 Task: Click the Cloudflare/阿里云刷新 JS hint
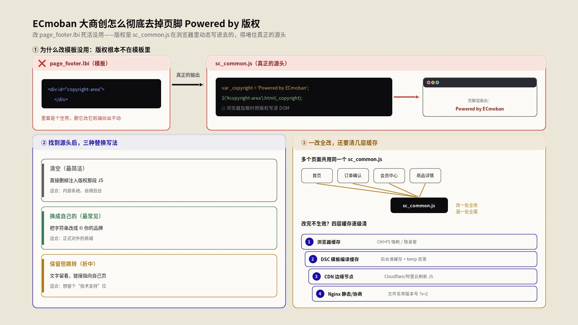(x=409, y=277)
